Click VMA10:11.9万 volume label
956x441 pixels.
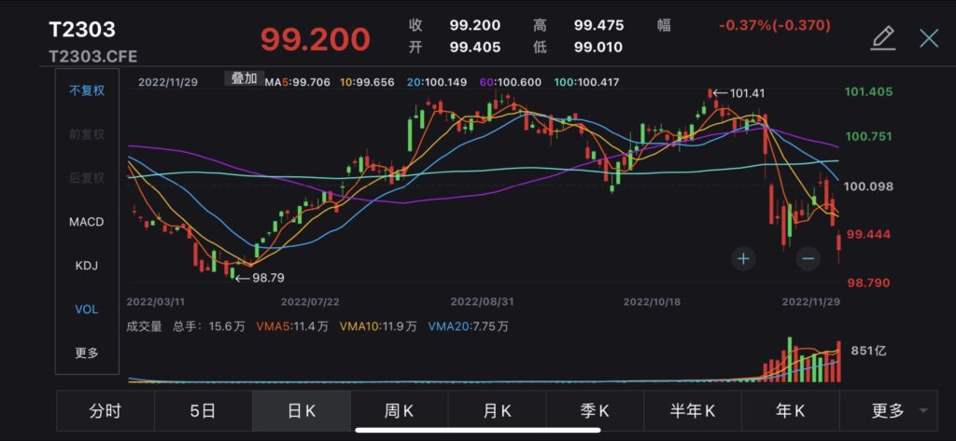378,326
